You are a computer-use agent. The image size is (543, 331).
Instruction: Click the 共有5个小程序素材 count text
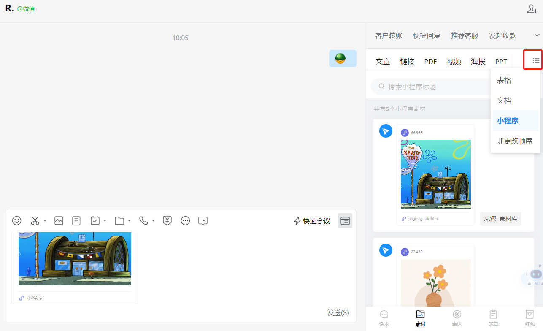(x=400, y=109)
